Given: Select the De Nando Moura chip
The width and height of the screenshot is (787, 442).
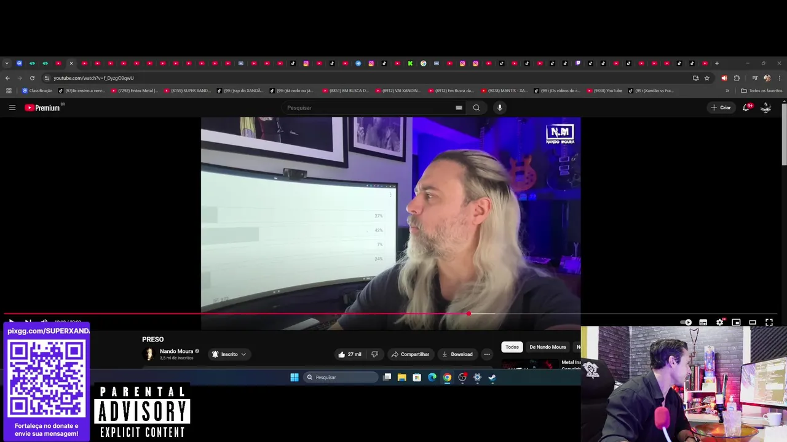Looking at the screenshot, I should [x=547, y=347].
